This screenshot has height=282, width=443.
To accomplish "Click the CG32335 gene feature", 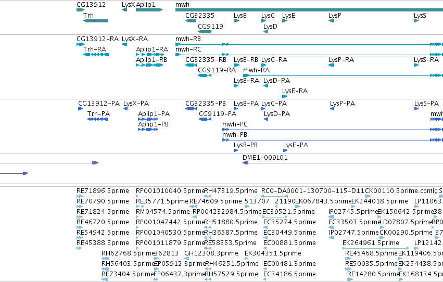I will (191, 21).
